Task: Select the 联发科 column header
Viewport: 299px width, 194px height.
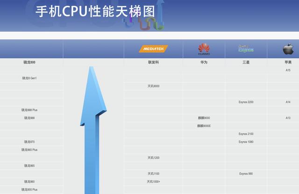Action: pos(153,62)
